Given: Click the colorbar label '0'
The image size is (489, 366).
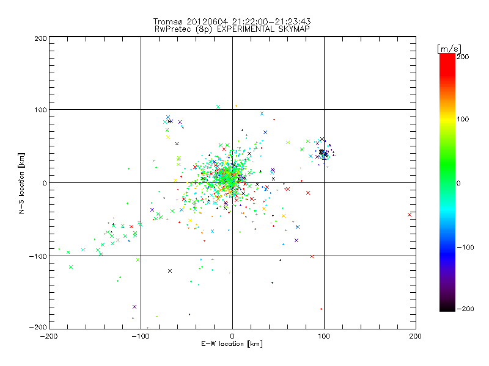Looking at the screenshot, I should point(458,183).
